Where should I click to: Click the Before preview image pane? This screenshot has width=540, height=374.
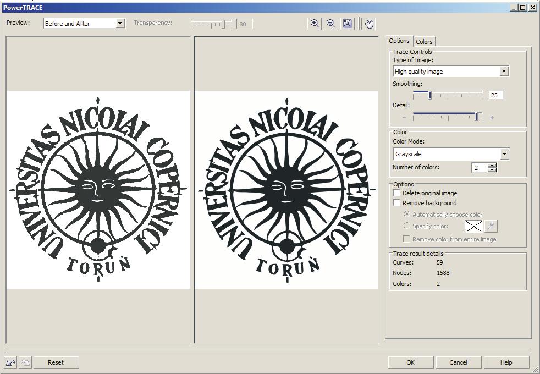[98, 190]
